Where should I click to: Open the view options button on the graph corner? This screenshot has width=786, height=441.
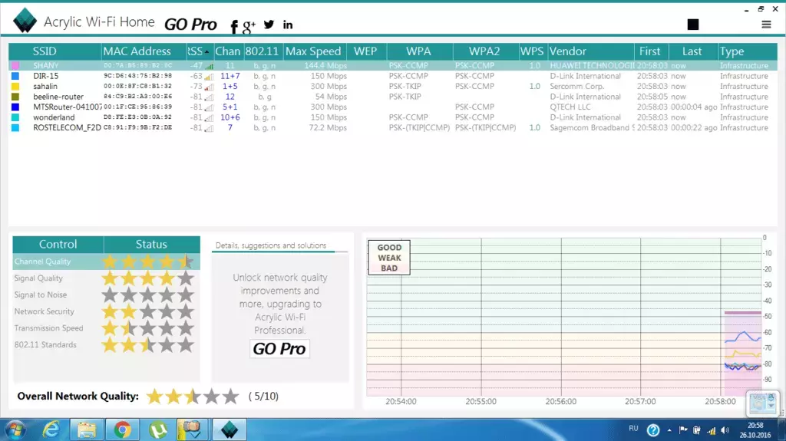[x=762, y=403]
